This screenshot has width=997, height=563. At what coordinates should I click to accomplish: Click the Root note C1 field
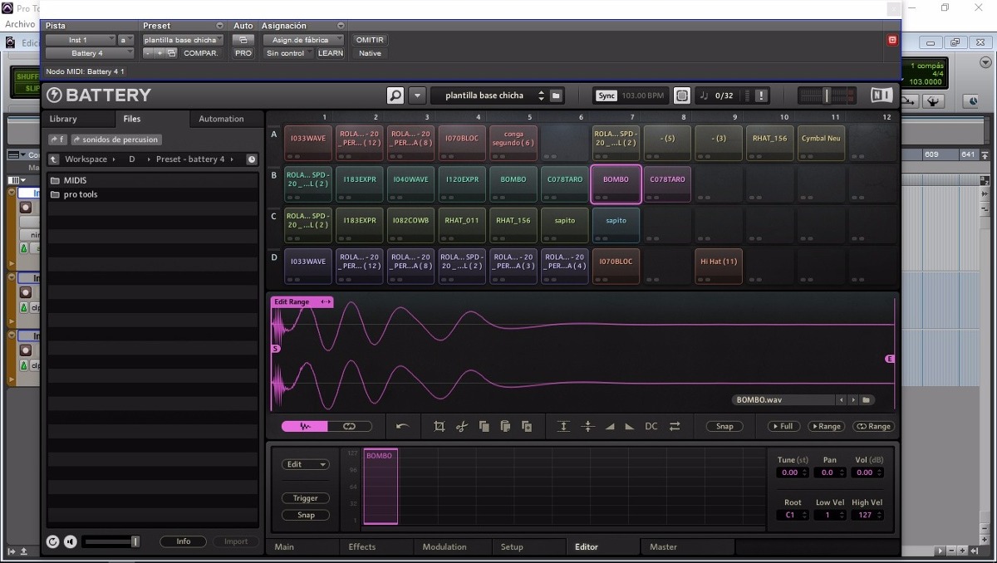793,515
